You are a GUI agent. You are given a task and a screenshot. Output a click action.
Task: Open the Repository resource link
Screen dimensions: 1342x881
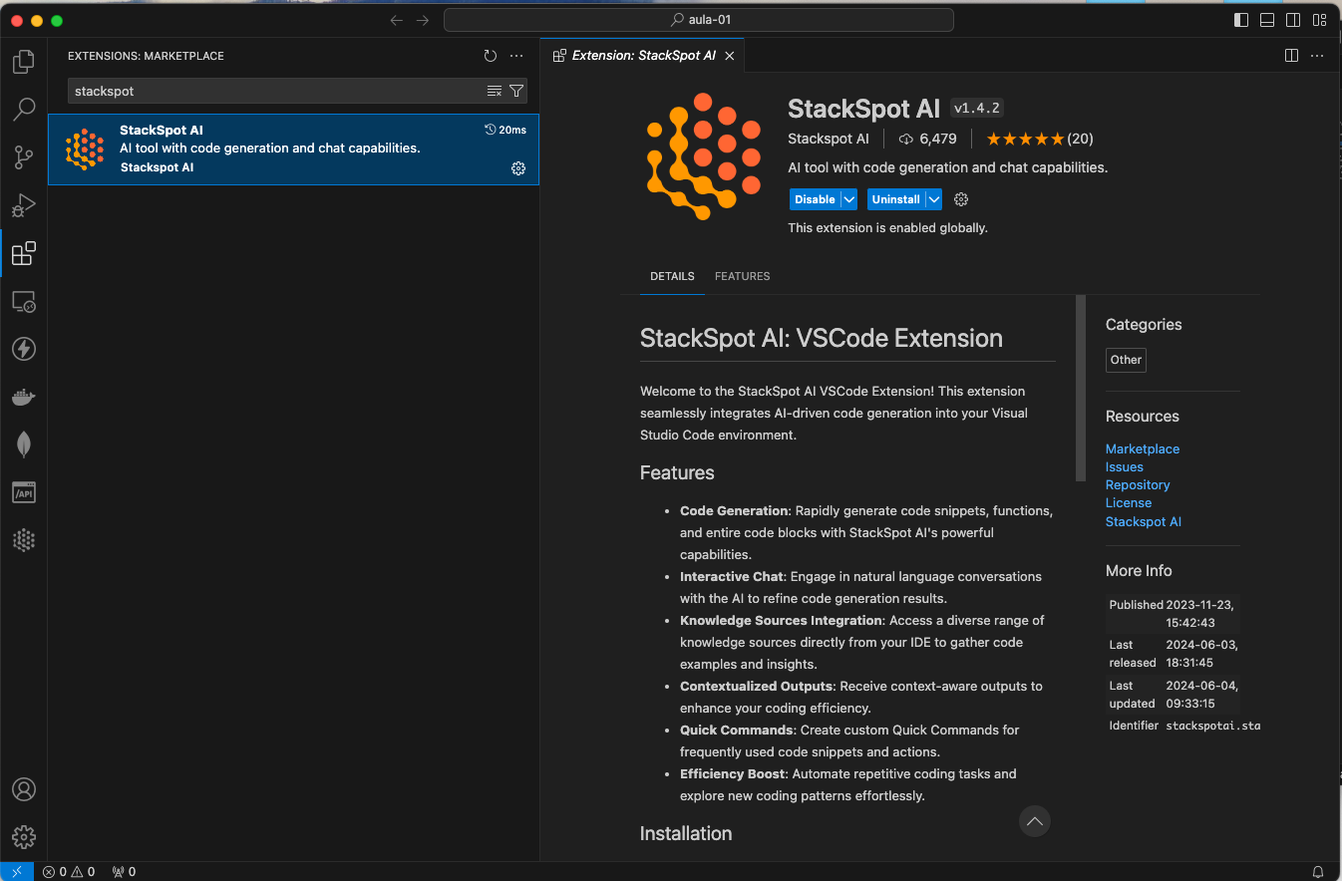(x=1138, y=485)
